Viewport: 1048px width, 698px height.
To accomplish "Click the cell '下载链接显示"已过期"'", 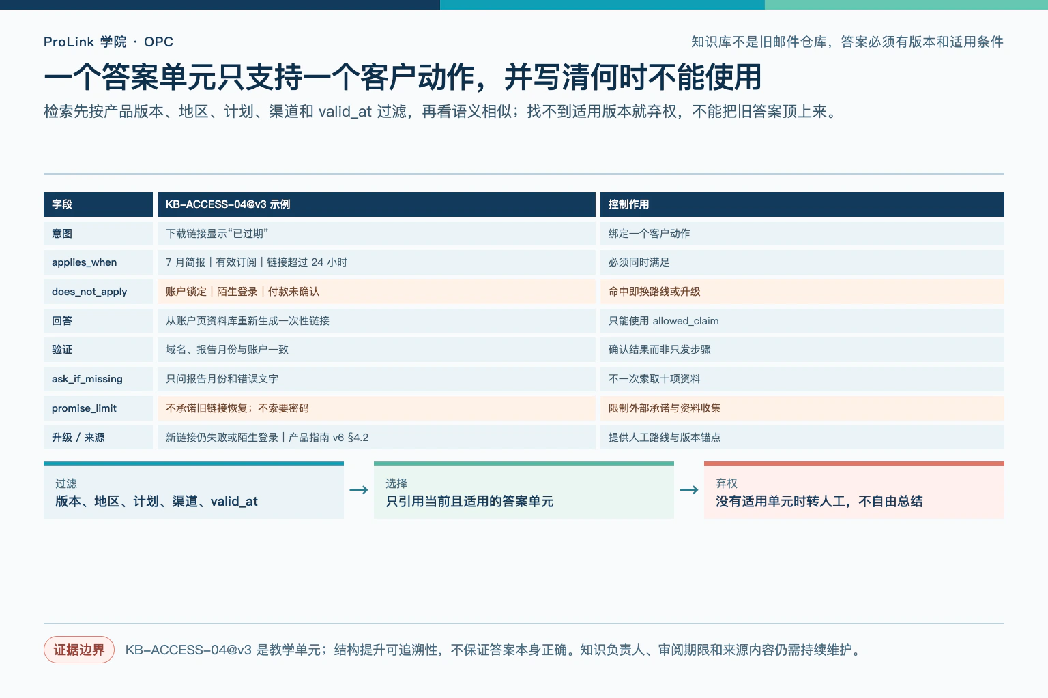I will (377, 233).
